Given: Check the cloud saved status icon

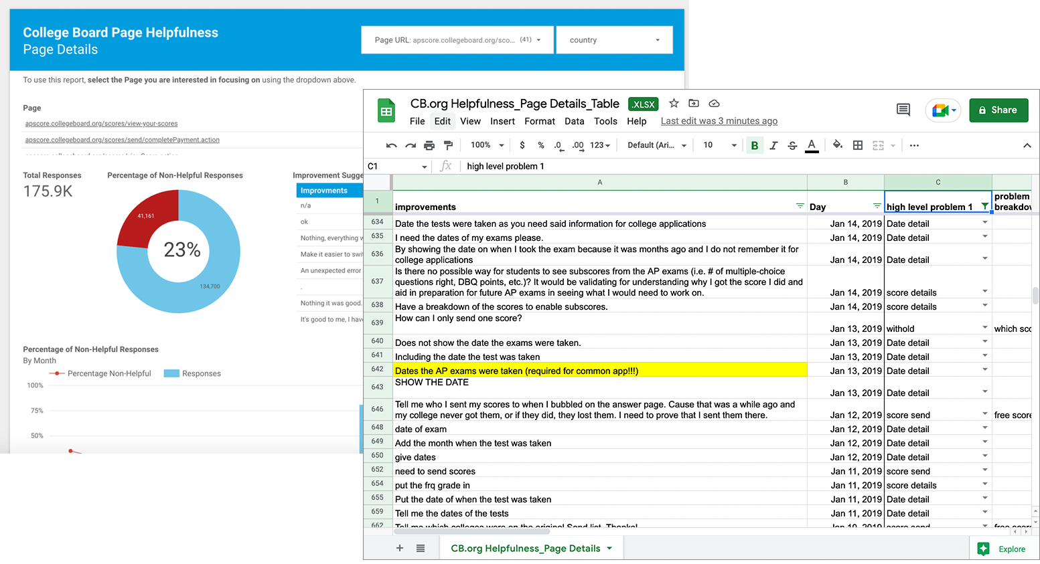Looking at the screenshot, I should (x=714, y=103).
